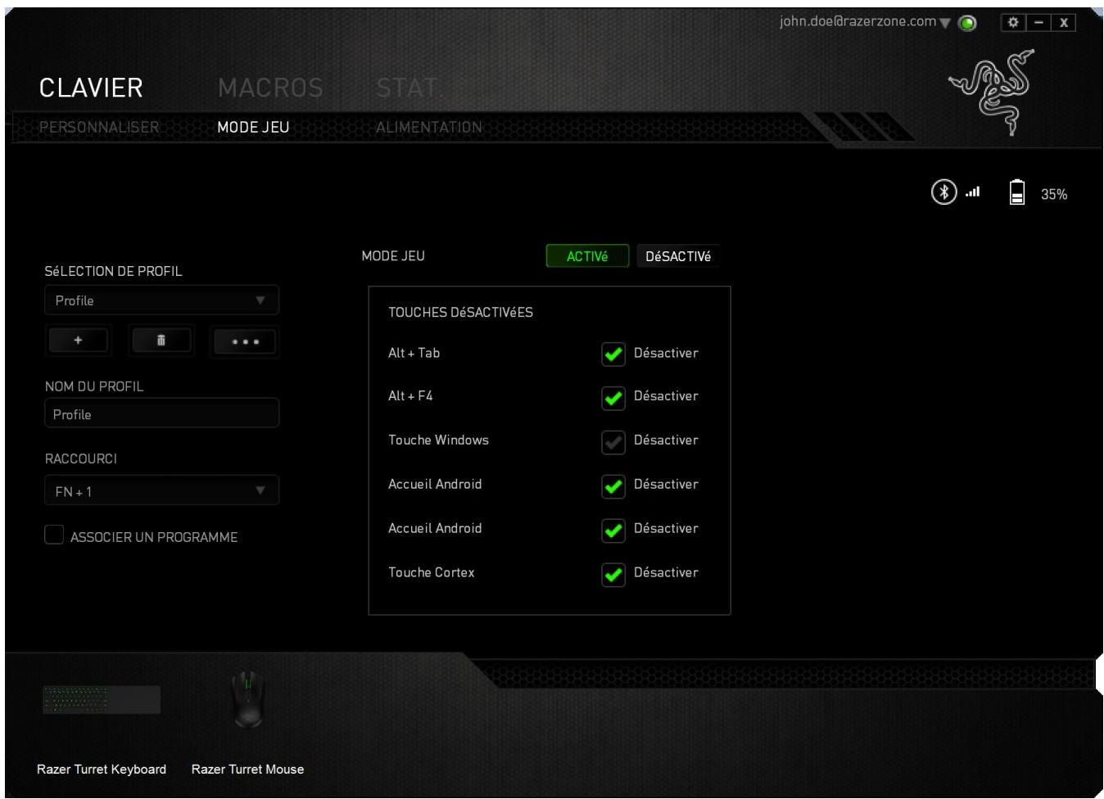Open the three-dots profile options button
The image size is (1104, 799).
(x=245, y=342)
